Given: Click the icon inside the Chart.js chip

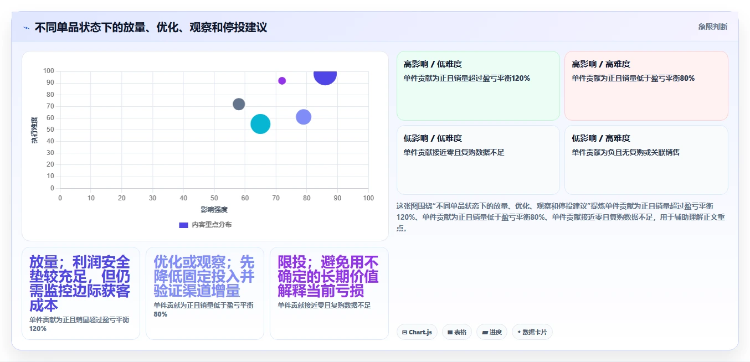Looking at the screenshot, I should coord(405,332).
